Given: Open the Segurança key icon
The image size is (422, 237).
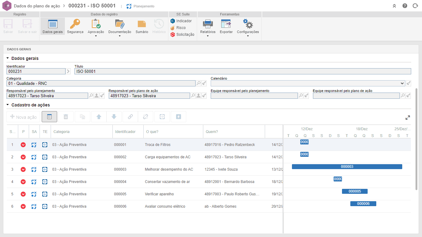Looking at the screenshot, I should (75, 24).
